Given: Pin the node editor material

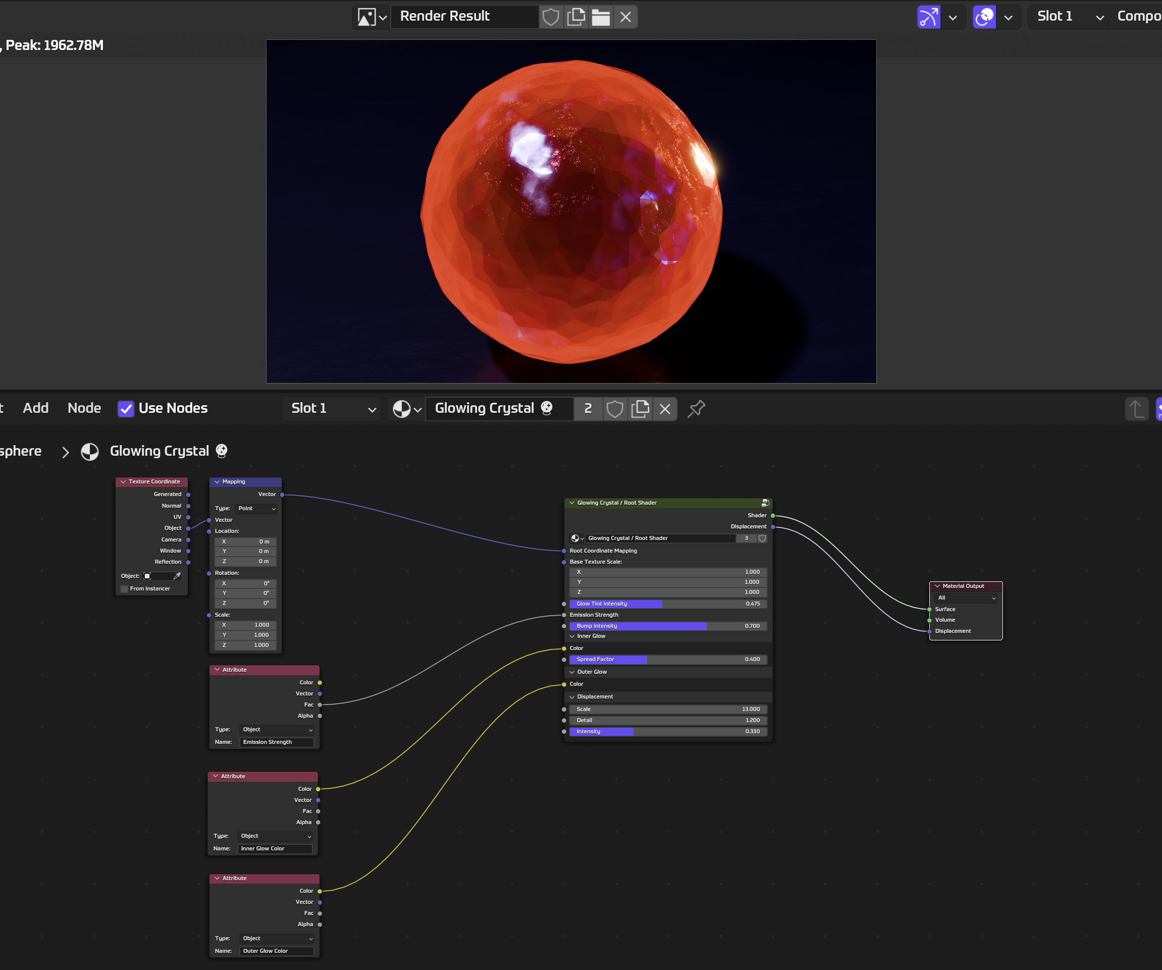Looking at the screenshot, I should (x=696, y=409).
